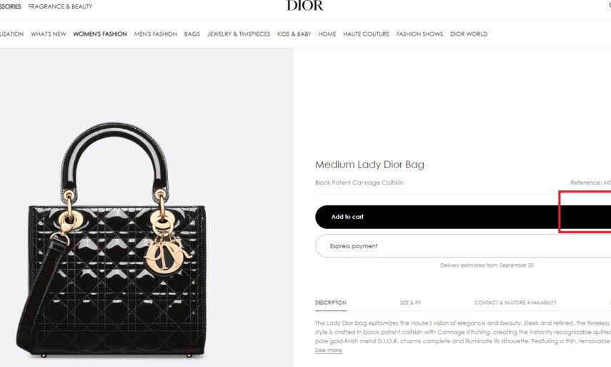The height and width of the screenshot is (367, 611).
Task: Open the What's New menu
Action: tap(49, 34)
